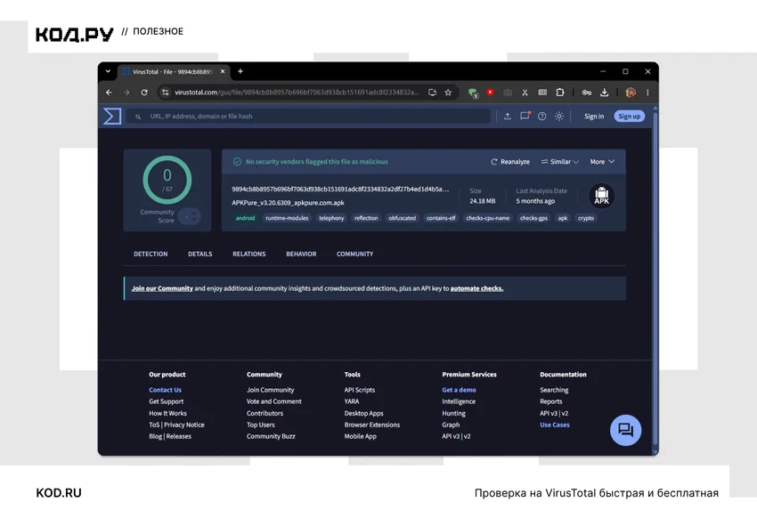
Task: Click the browser forward arrow
Action: (126, 93)
